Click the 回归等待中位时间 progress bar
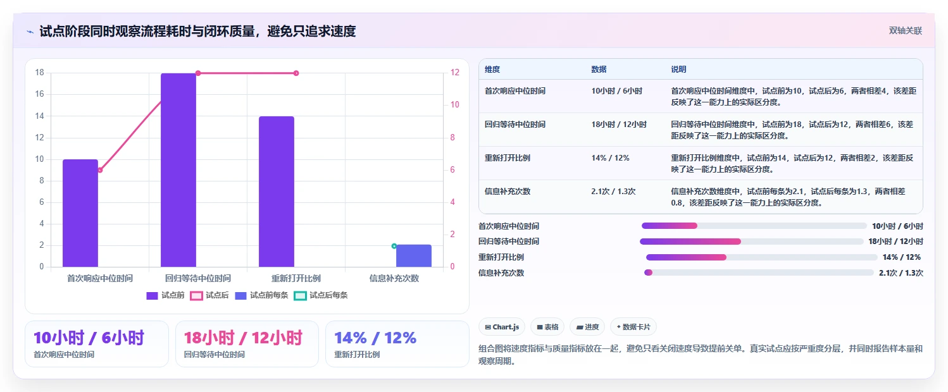 pos(752,242)
